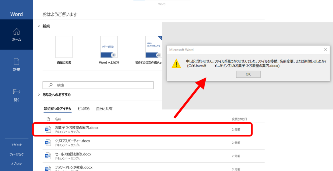Click the Word icon of お菓子づくり教室の案内.docx

pos(48,129)
